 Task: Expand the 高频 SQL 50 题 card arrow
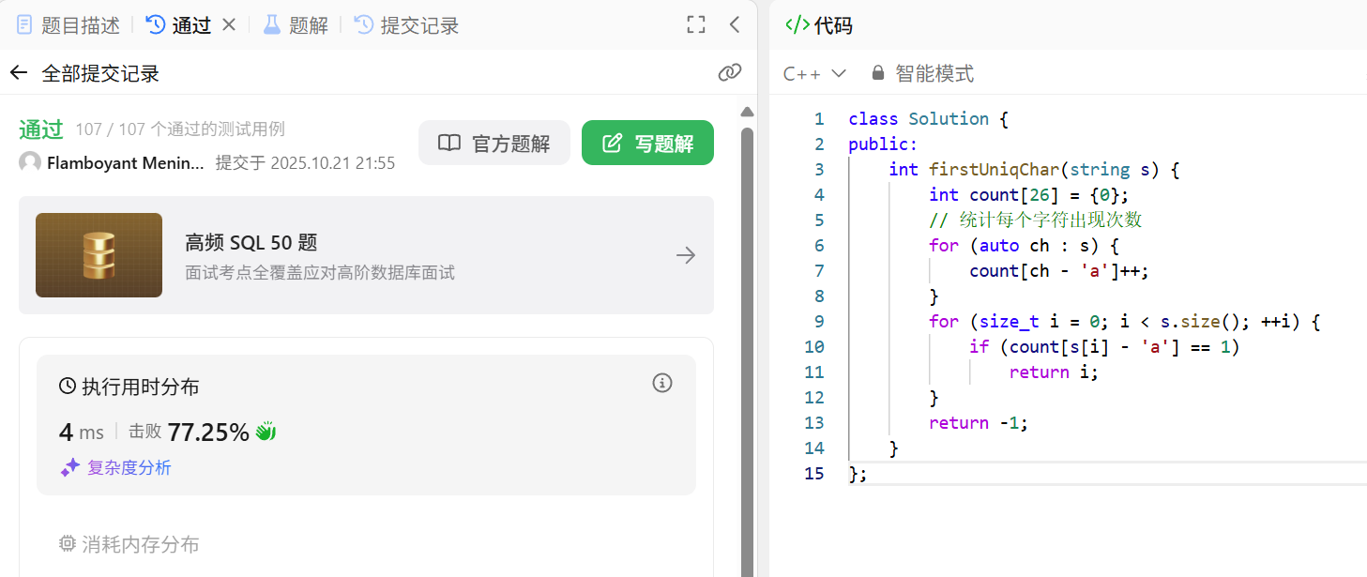pos(686,255)
